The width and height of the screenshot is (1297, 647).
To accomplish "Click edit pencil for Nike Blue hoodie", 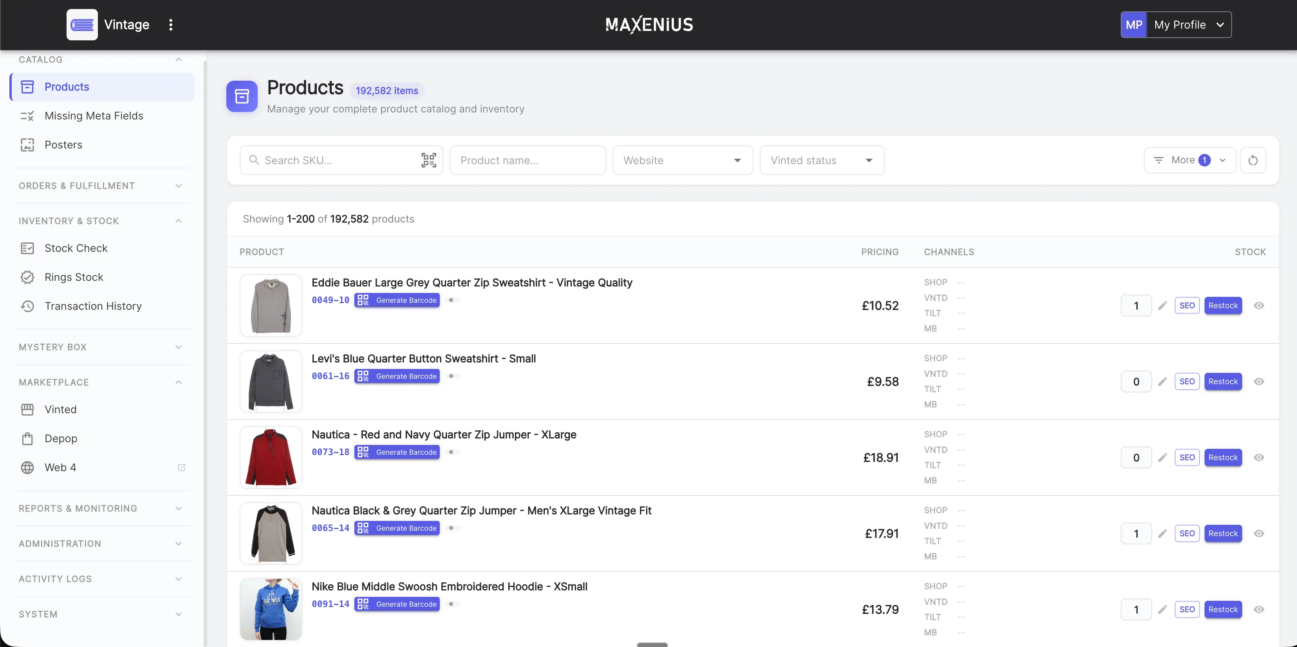I will (1162, 610).
